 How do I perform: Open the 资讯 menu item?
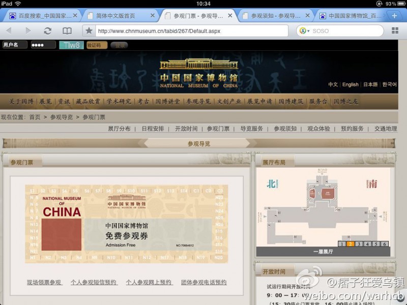[x=64, y=101]
